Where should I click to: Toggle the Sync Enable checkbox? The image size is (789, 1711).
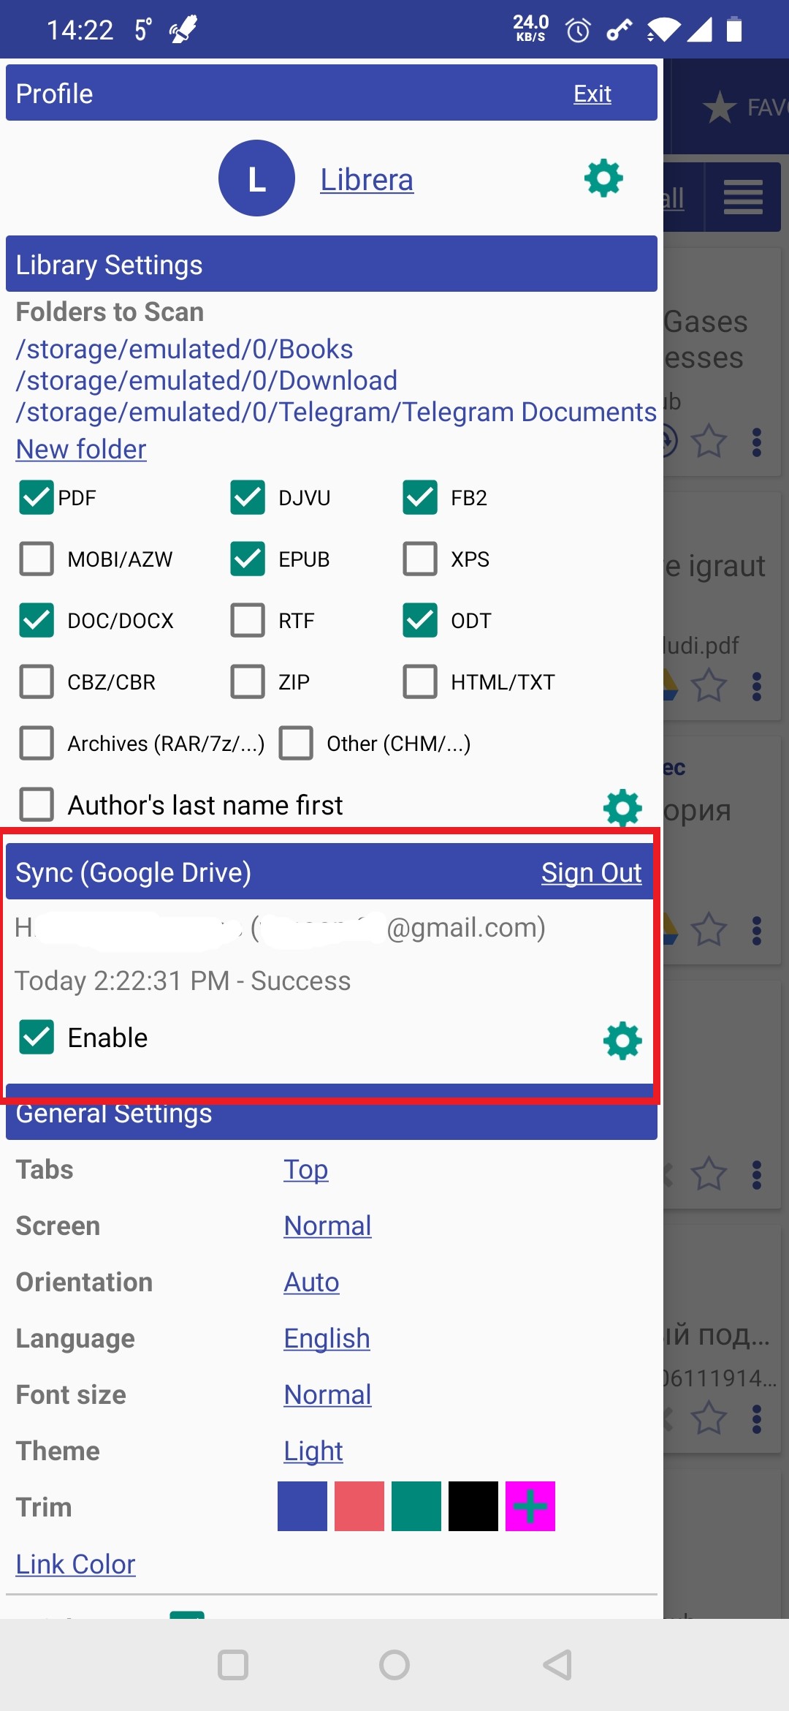coord(37,1038)
